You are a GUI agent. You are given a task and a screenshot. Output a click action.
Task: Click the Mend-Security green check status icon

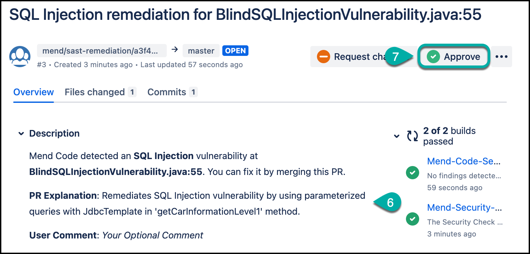click(x=413, y=219)
